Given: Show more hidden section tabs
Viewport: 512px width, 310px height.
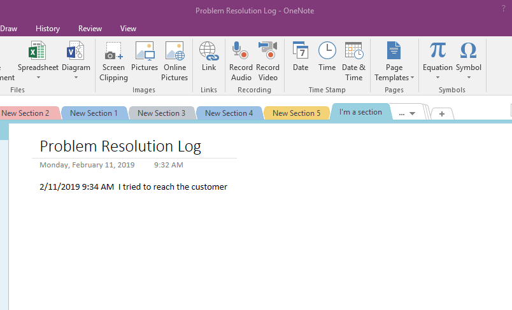Looking at the screenshot, I should point(407,113).
